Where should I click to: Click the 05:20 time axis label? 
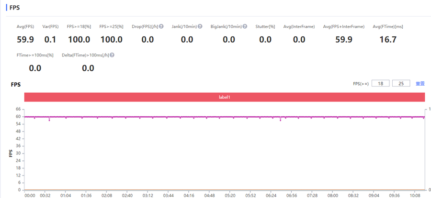pos(229,196)
